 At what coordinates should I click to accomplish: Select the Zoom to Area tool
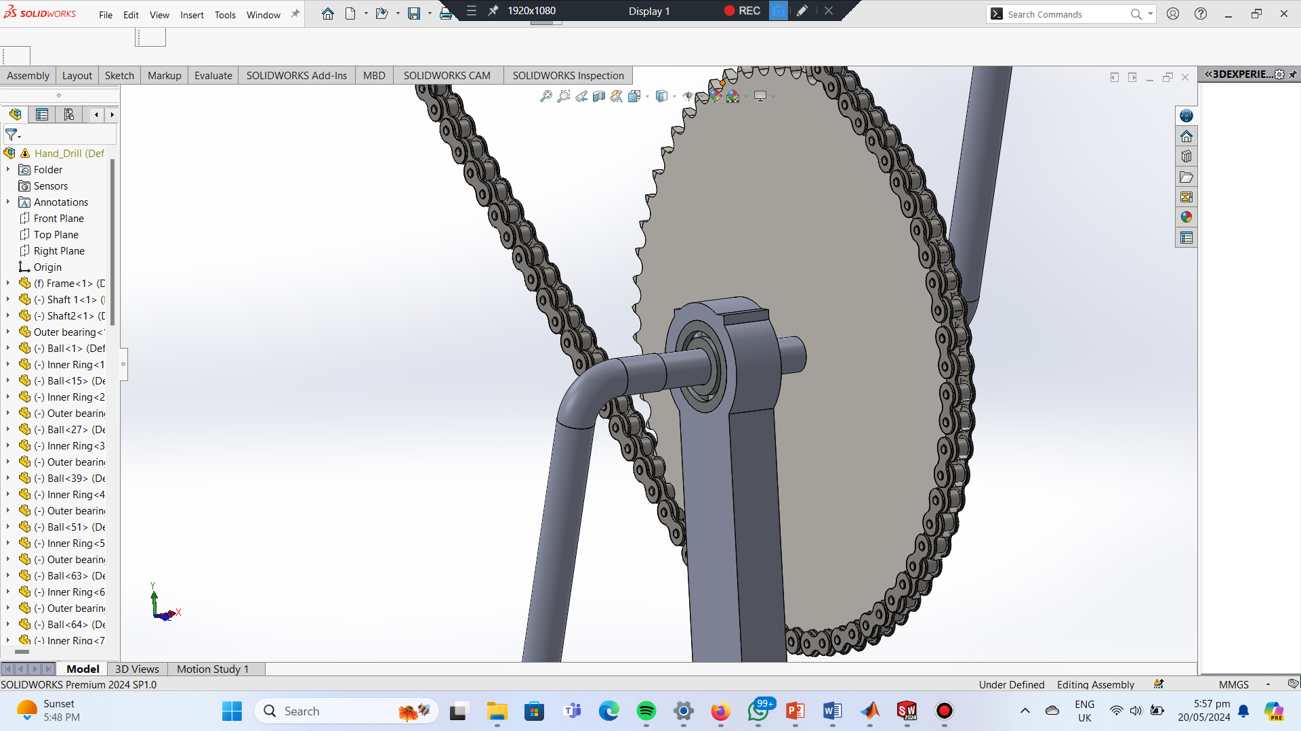click(563, 96)
